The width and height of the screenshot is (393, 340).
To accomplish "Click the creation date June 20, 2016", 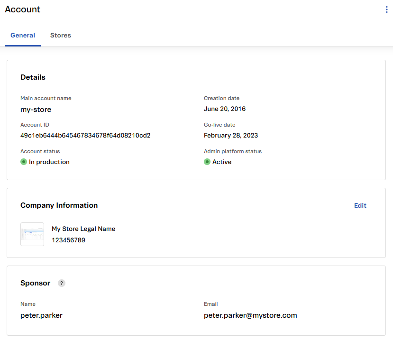I will coord(225,109).
